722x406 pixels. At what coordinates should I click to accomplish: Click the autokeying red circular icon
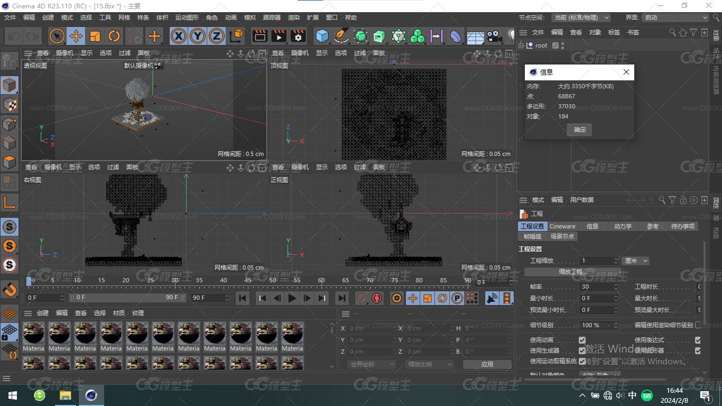377,298
